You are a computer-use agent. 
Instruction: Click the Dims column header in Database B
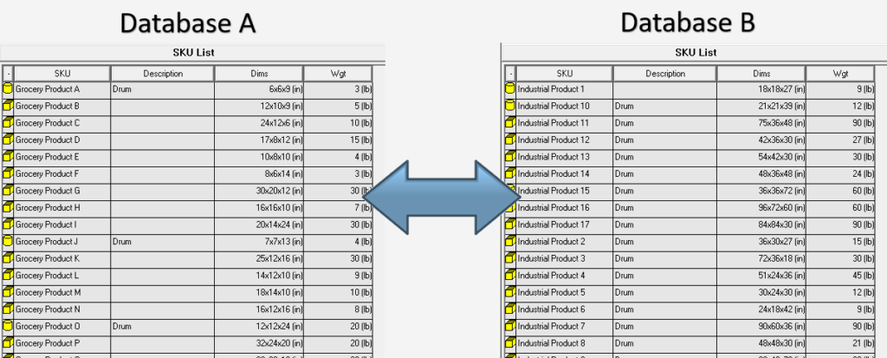coord(761,74)
